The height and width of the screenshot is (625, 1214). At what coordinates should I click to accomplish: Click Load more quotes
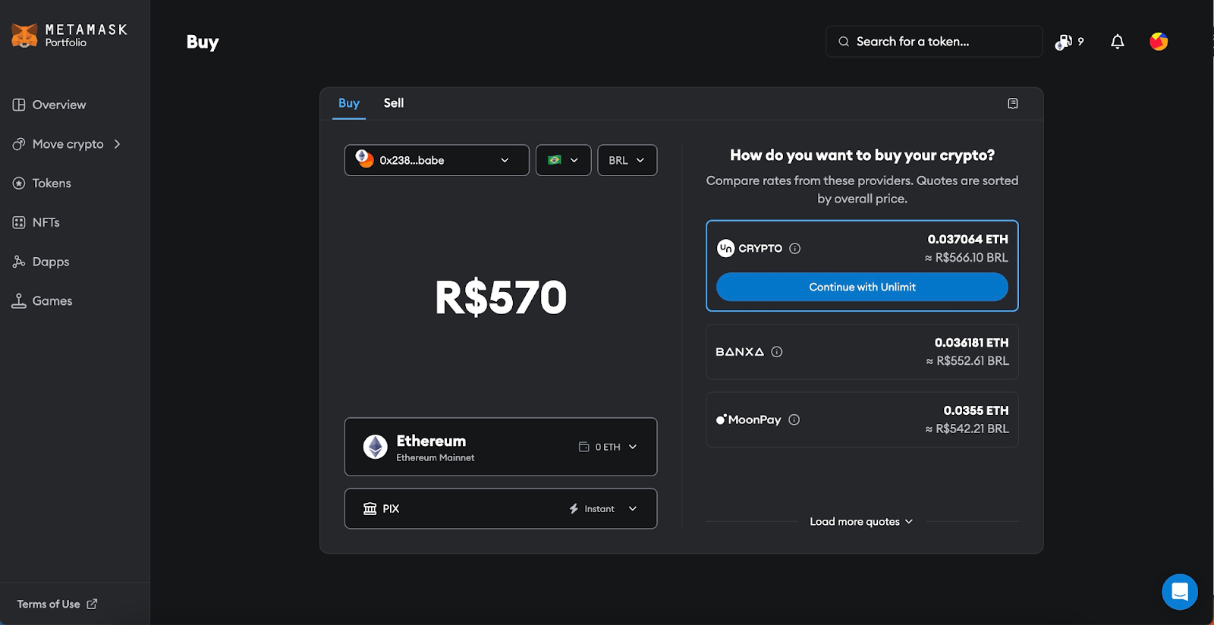point(861,521)
